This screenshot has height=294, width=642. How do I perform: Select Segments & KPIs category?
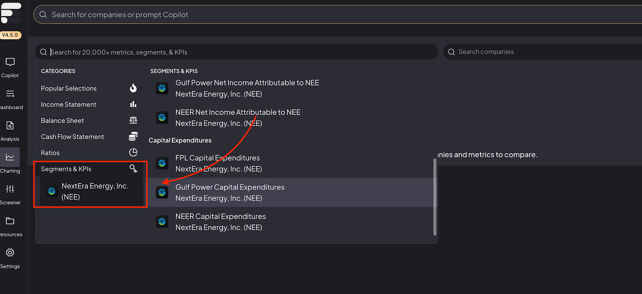89,169
